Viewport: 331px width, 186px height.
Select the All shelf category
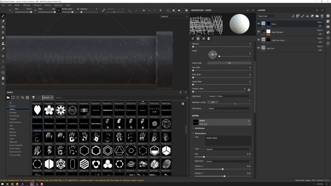tap(10, 102)
